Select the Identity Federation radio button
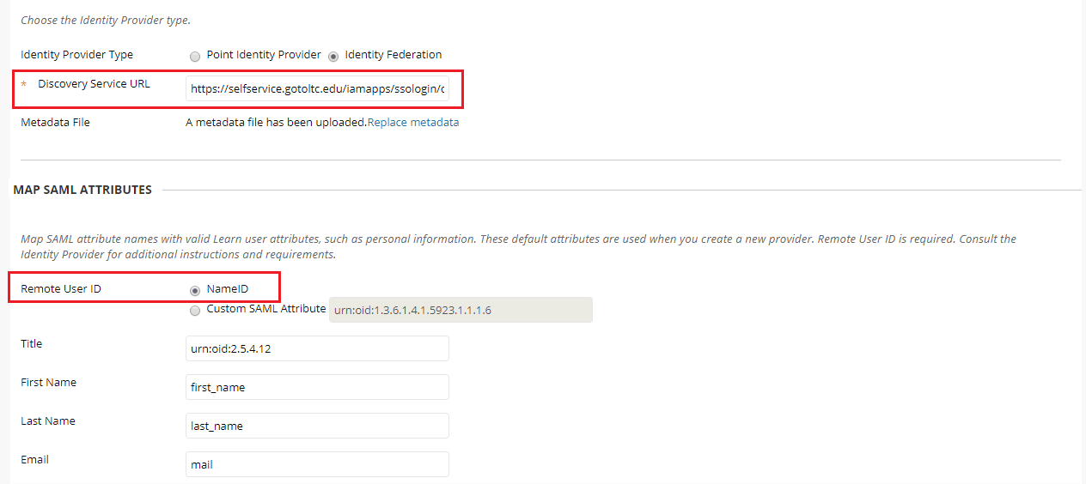This screenshot has height=484, width=1086. 333,56
